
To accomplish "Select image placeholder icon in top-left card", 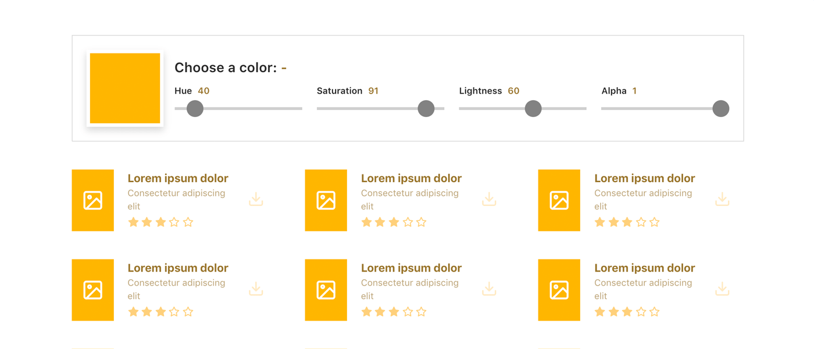I will coord(93,200).
